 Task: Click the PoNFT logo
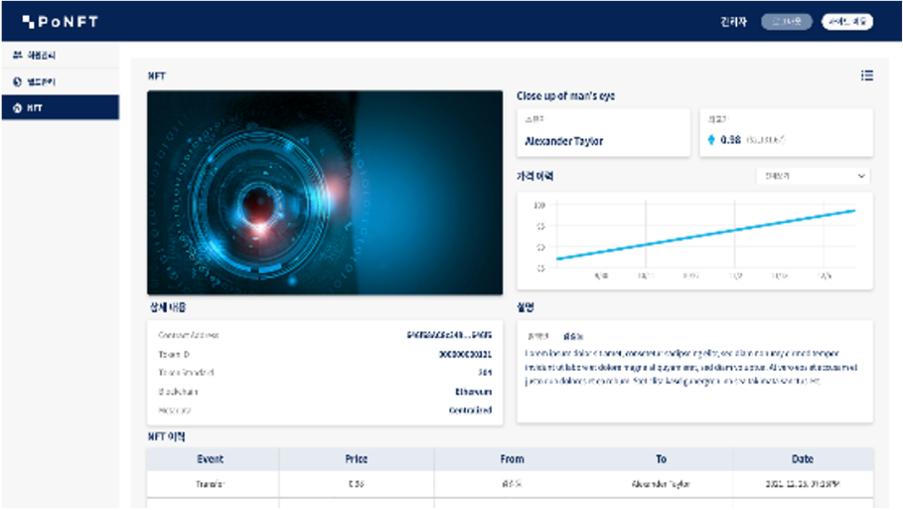pos(61,22)
